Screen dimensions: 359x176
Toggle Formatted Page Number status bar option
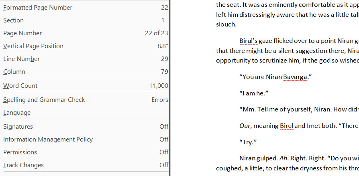(x=38, y=8)
